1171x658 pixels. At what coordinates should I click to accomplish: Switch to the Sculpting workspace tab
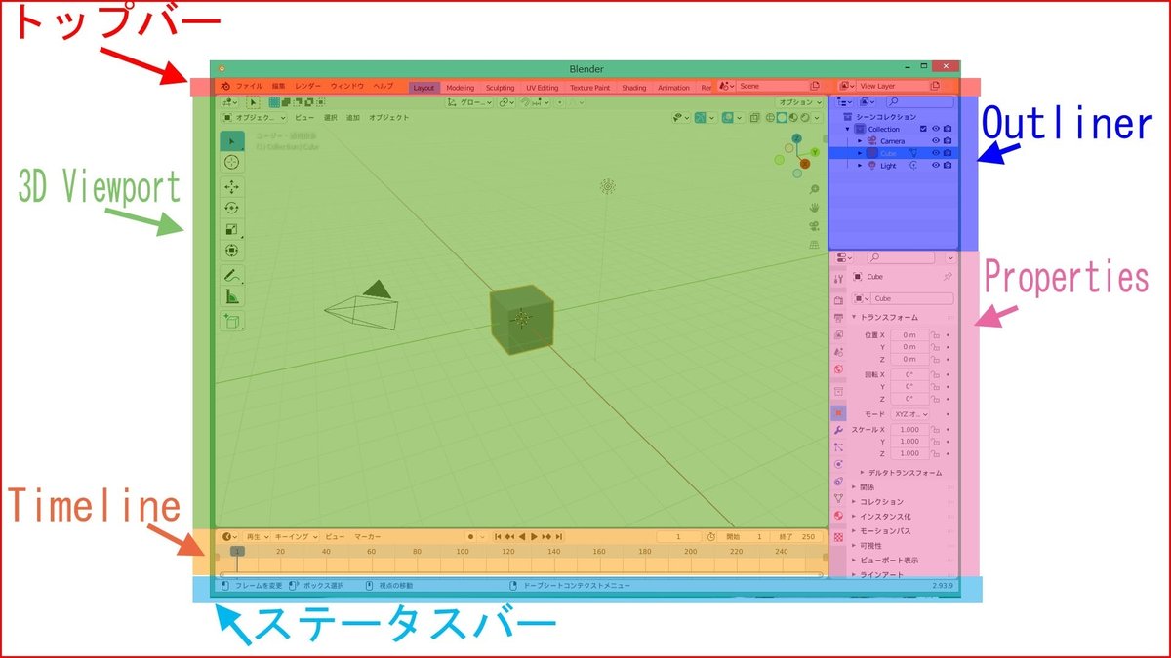(500, 88)
